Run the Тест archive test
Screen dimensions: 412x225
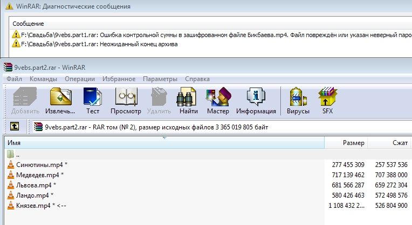[93, 97]
